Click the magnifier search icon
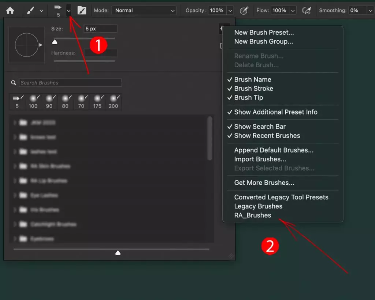375x300 pixels. point(14,83)
